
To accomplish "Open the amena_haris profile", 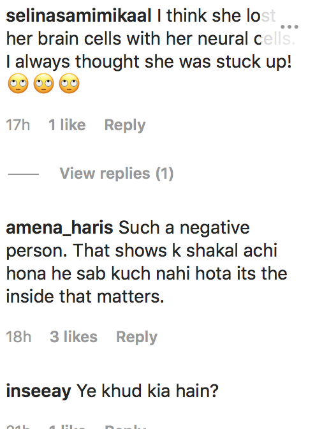I will [x=59, y=228].
